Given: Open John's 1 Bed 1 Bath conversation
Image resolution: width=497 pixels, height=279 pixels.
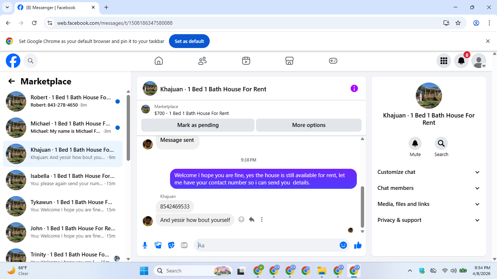Looking at the screenshot, I should point(63,232).
